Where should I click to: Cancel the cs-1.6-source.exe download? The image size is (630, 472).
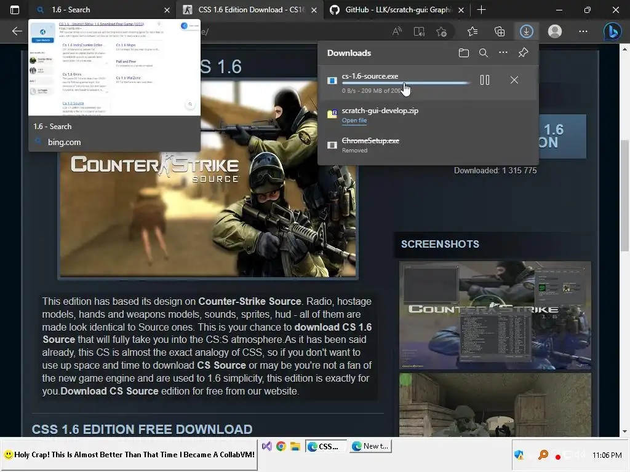(x=514, y=80)
